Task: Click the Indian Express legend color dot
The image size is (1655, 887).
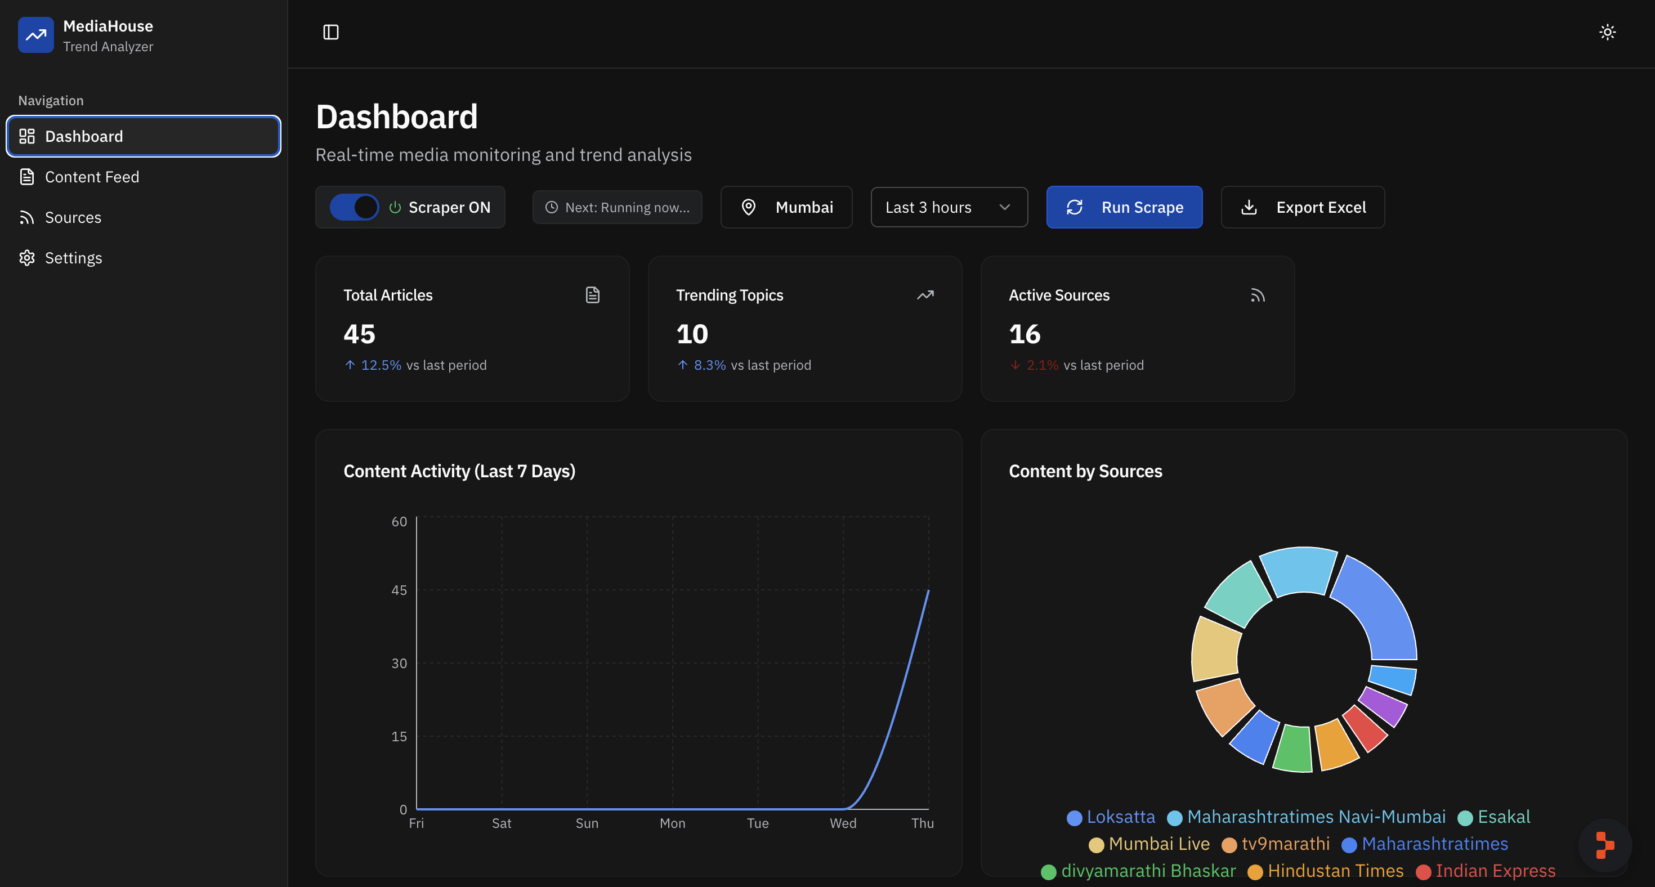Action: (x=1423, y=872)
